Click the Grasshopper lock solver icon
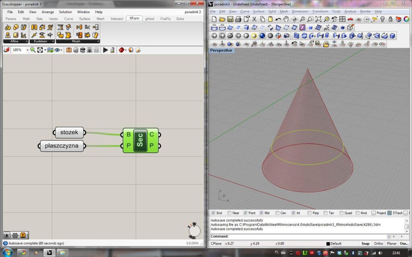The image size is (412, 257). [x=113, y=50]
